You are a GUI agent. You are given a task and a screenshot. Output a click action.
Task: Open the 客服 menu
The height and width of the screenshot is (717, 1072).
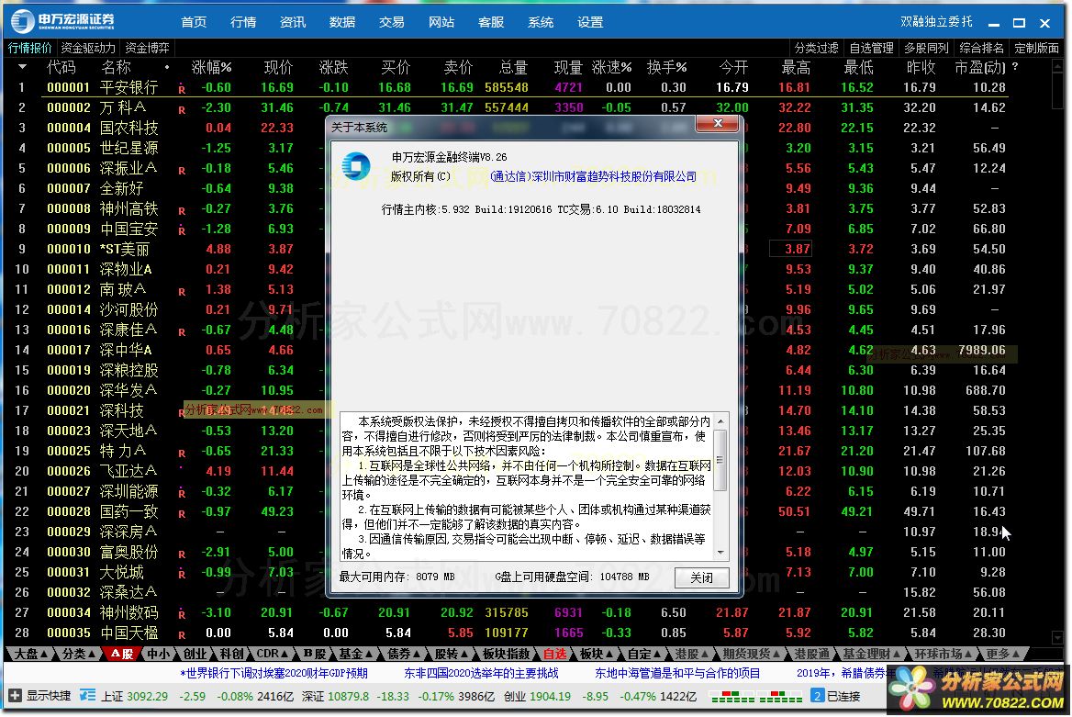tap(491, 22)
